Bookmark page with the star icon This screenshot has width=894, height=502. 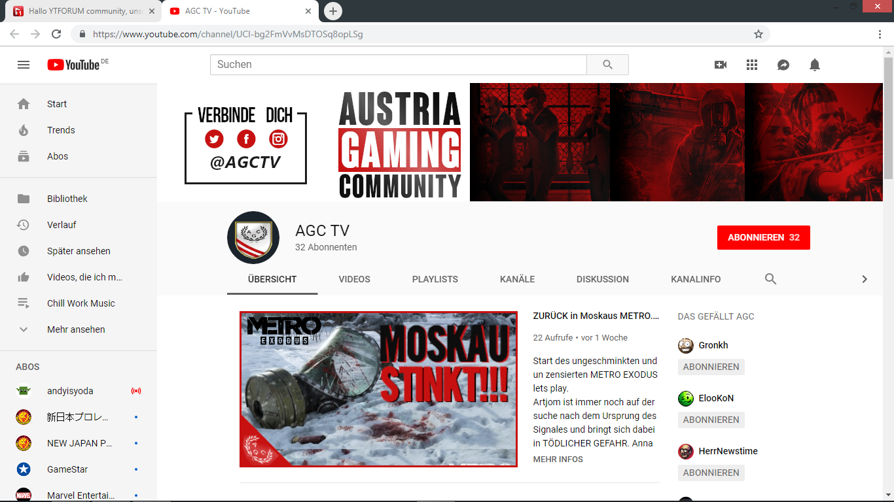[759, 34]
